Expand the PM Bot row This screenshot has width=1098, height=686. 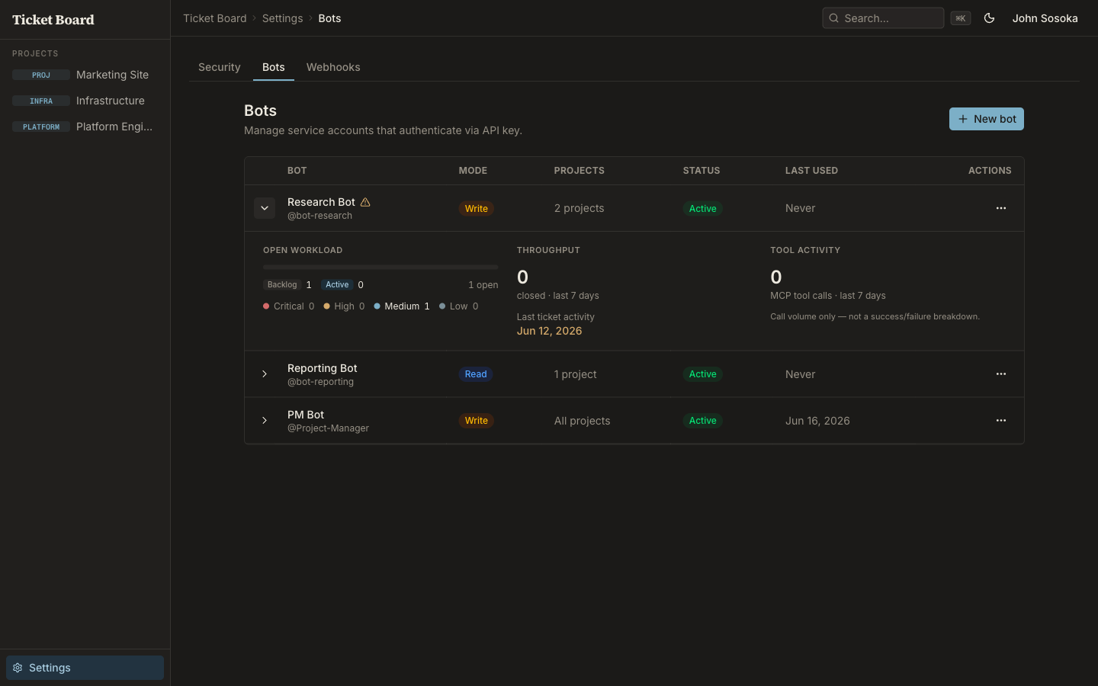(265, 421)
